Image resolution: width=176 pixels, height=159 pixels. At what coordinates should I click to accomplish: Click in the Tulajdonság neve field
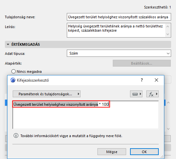119,17
